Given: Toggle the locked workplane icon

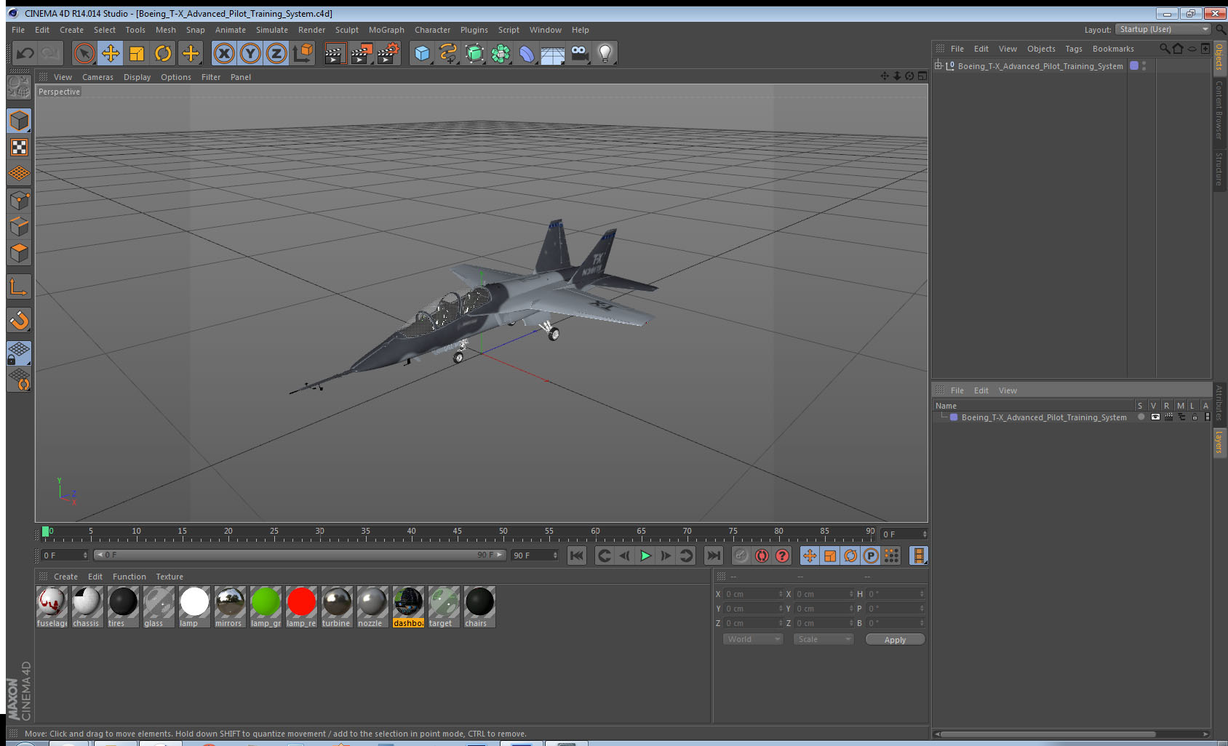Looking at the screenshot, I should 19,353.
